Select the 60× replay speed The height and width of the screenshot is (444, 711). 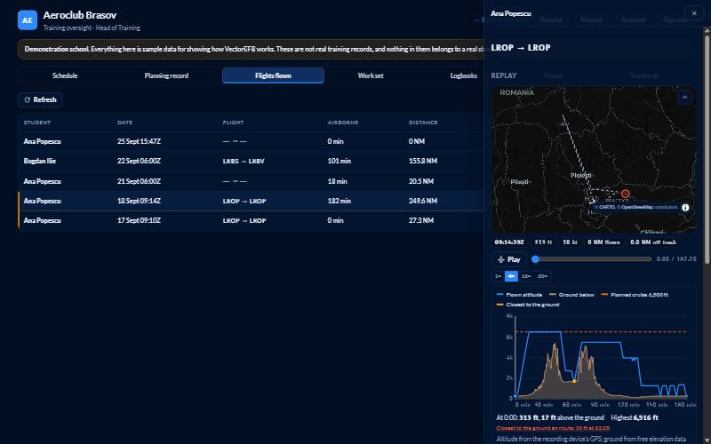[542, 276]
